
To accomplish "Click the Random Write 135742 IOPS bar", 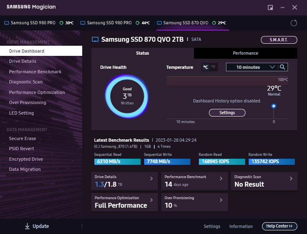I will [272, 162].
